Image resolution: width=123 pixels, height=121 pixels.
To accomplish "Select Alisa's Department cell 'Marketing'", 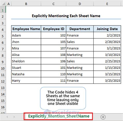I will coord(80,55).
